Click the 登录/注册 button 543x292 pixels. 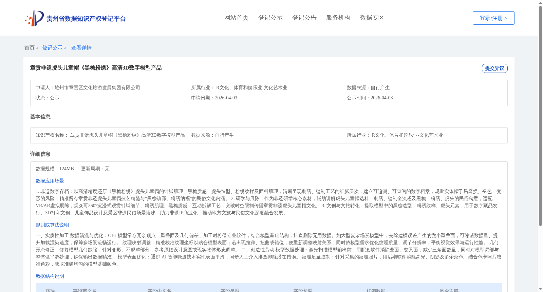click(x=493, y=18)
